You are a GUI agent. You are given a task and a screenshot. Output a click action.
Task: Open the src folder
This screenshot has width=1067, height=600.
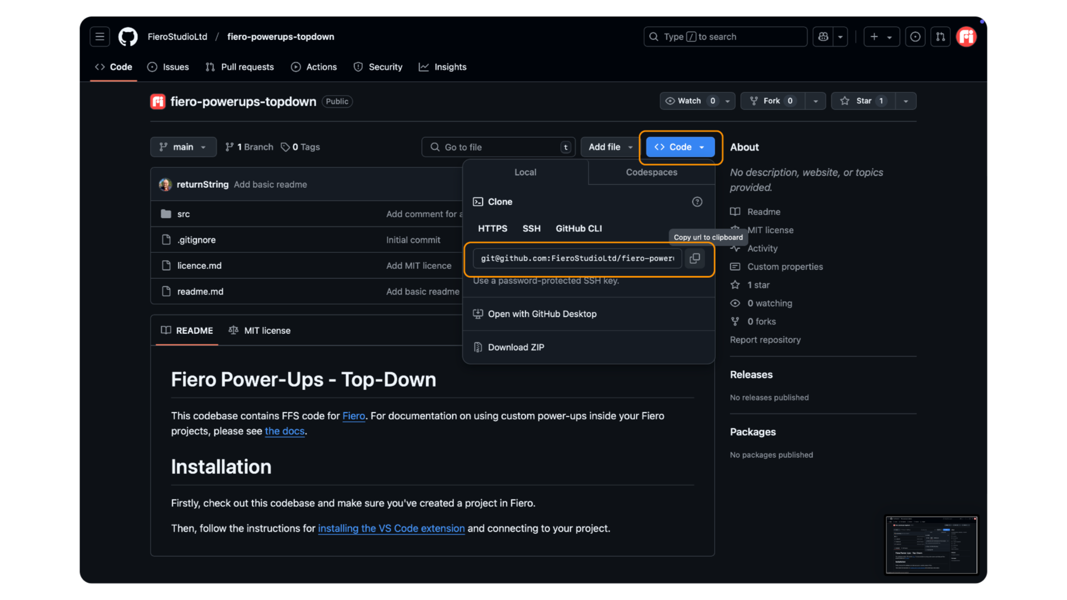tap(183, 214)
